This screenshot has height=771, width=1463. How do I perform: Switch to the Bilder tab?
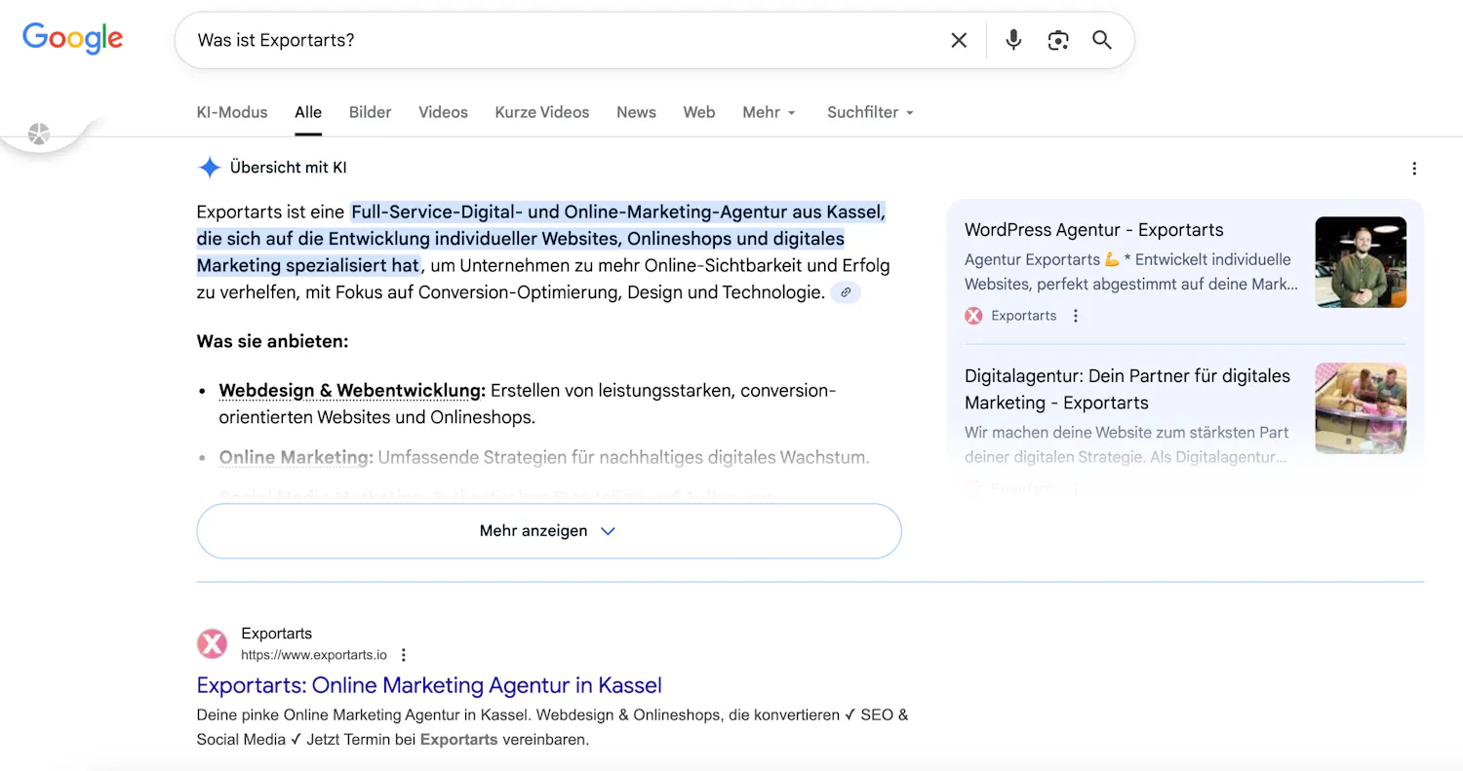pos(370,112)
